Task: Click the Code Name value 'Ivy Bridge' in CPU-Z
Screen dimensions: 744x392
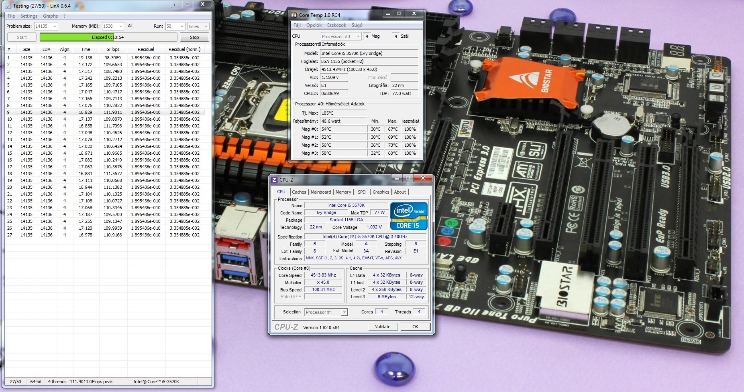Action: (x=326, y=213)
